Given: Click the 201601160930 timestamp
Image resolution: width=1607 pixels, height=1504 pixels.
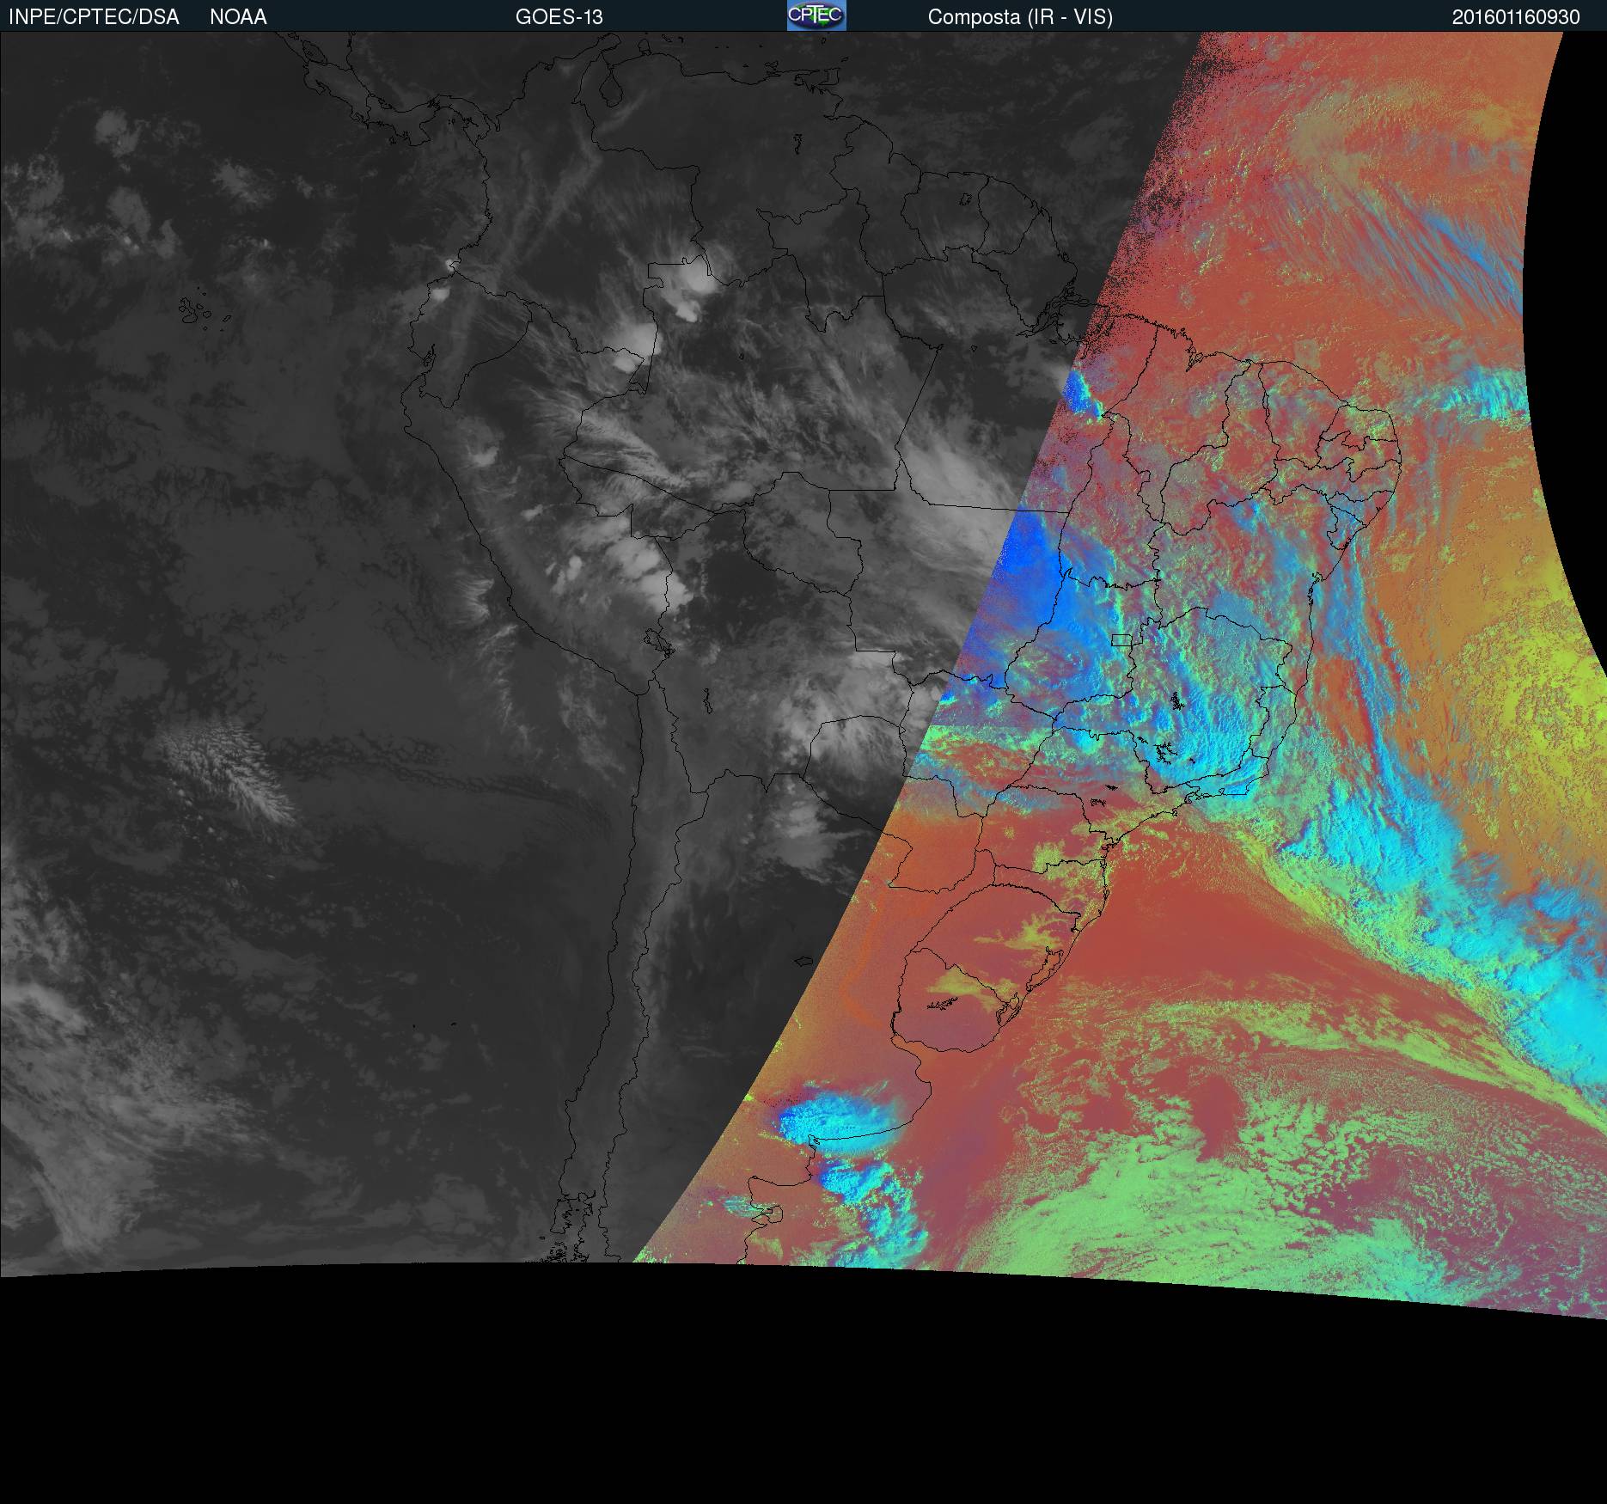Looking at the screenshot, I should (x=1516, y=17).
